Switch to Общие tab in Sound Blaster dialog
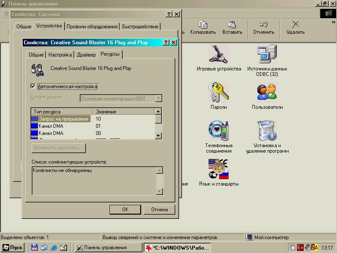The image size is (337, 253). 36,55
